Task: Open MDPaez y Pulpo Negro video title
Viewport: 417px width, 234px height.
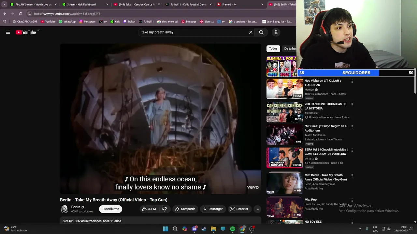Action: 326,128
